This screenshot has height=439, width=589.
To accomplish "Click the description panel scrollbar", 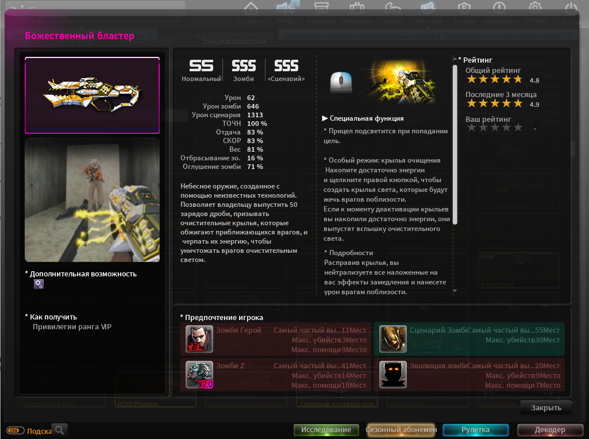I will pos(455,145).
